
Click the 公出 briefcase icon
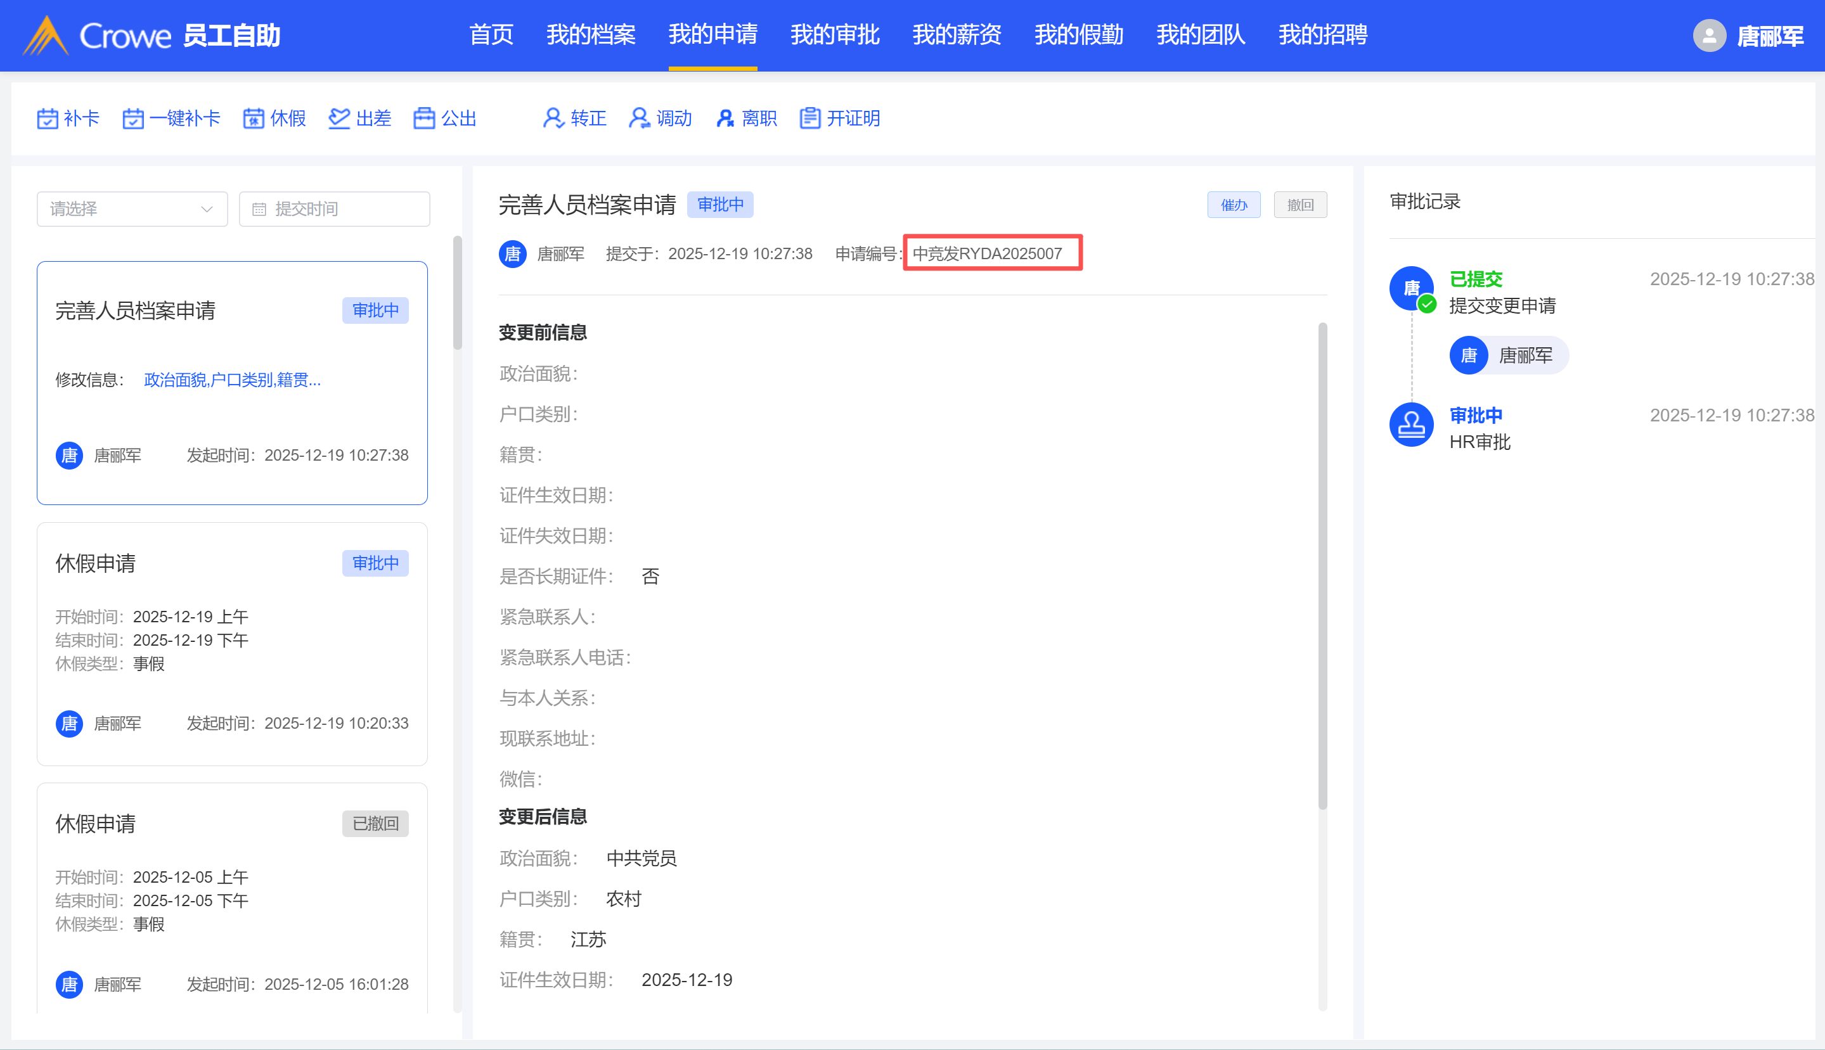click(424, 118)
